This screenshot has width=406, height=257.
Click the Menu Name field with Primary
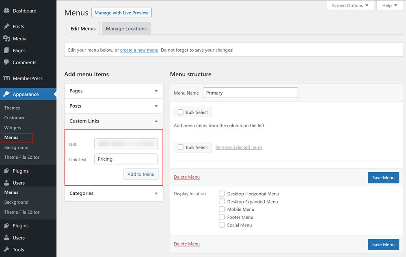251,93
